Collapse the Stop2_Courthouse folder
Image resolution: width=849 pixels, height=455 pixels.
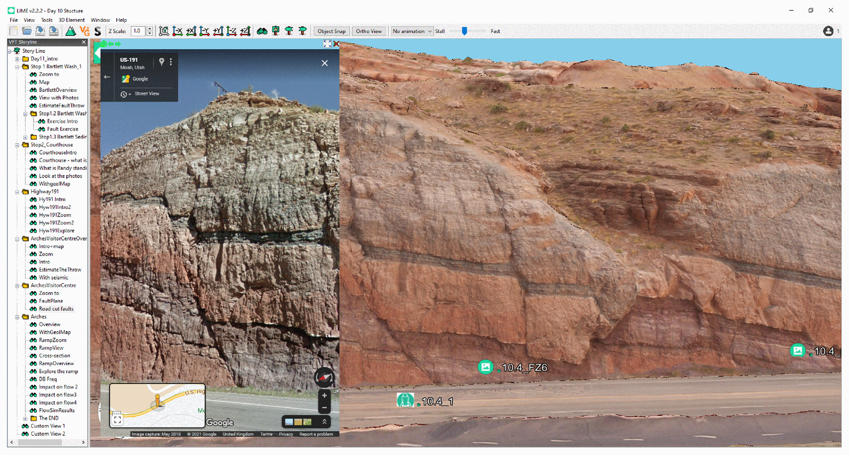pos(17,145)
